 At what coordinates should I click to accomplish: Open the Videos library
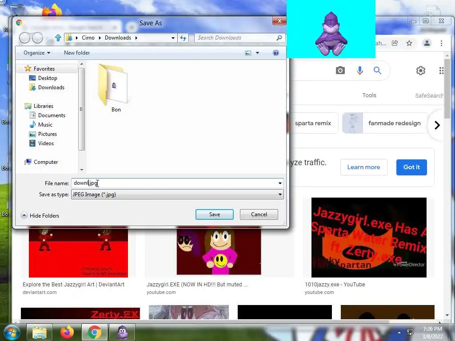click(x=46, y=143)
